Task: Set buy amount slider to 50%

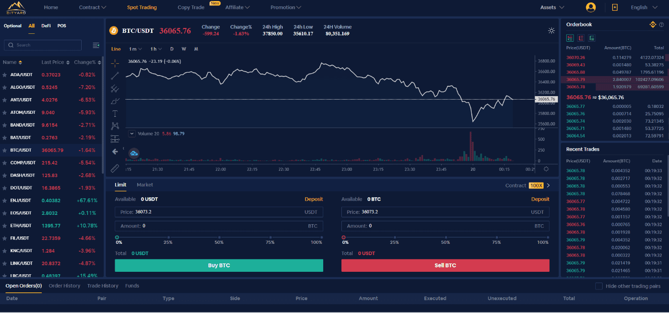Action: tap(219, 237)
